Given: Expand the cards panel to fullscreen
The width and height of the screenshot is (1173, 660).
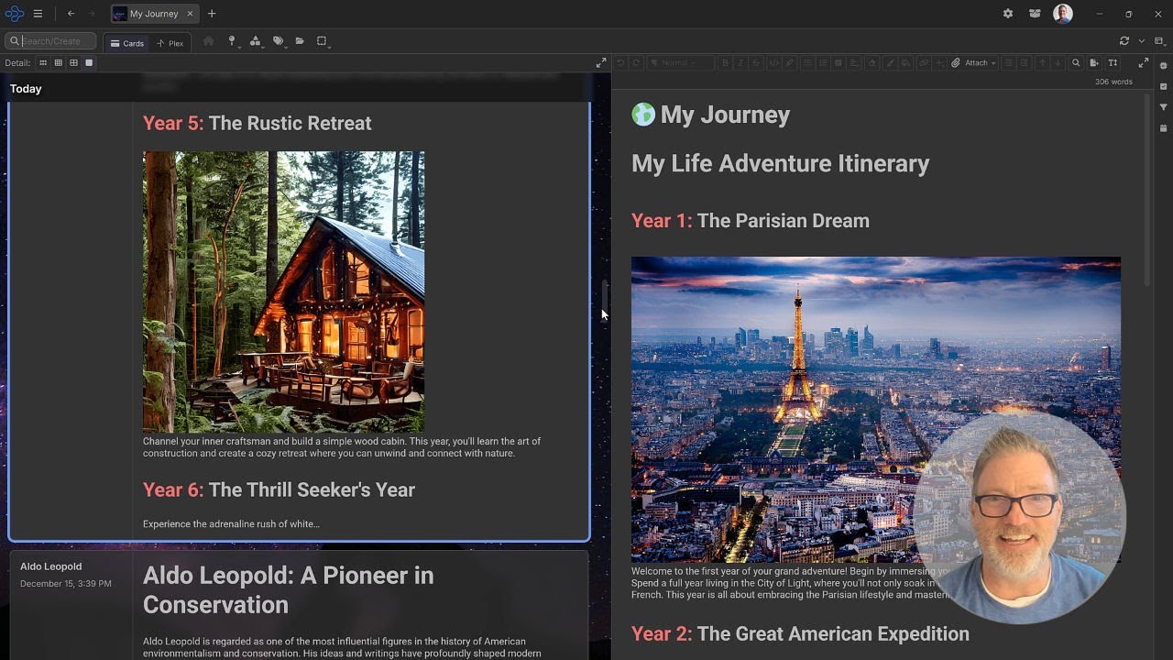Looking at the screenshot, I should point(601,63).
